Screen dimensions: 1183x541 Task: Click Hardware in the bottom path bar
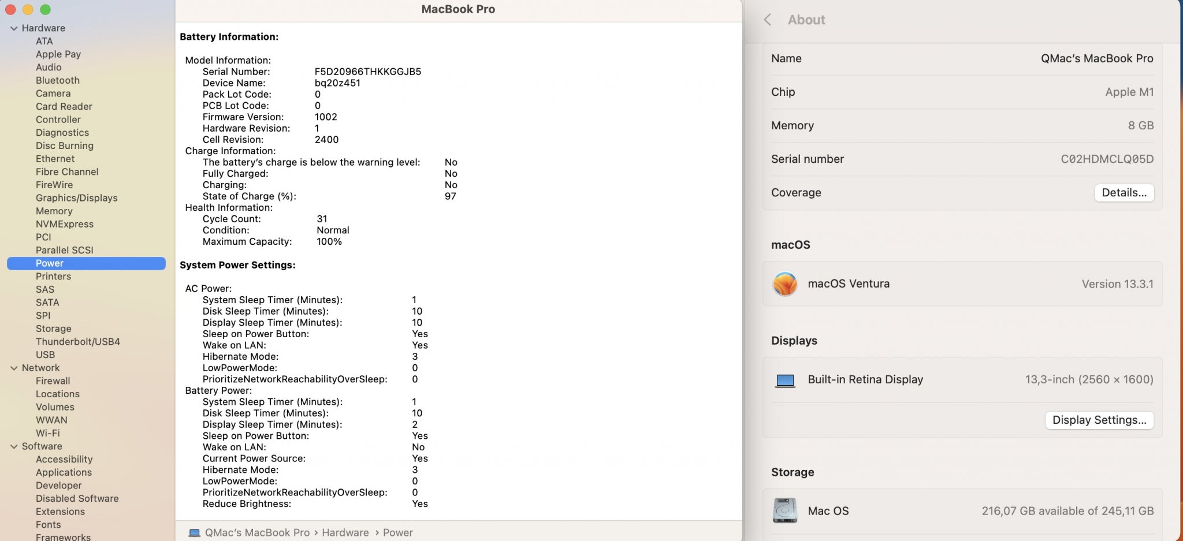click(345, 533)
